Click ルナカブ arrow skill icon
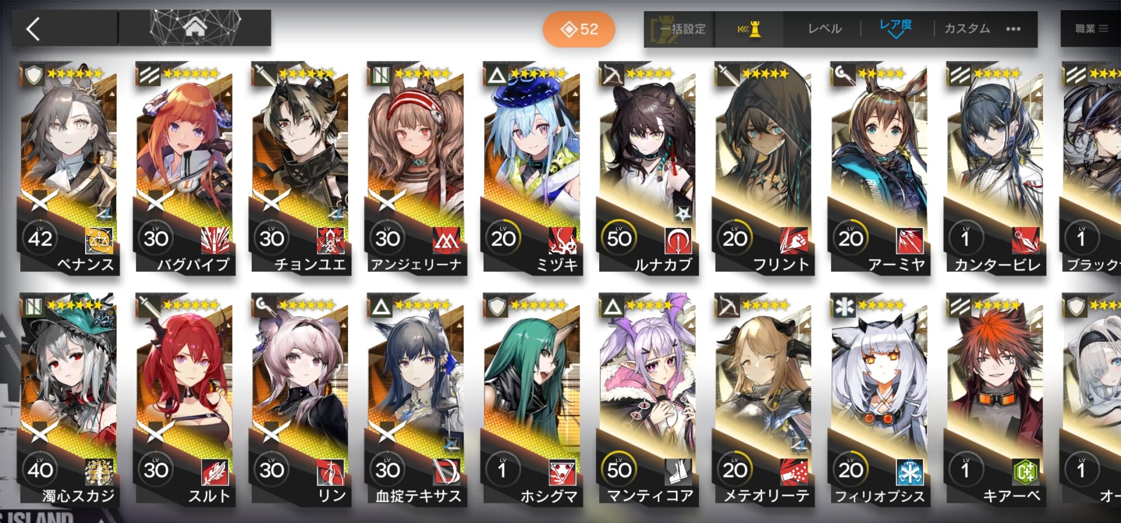1121x523 pixels. tap(678, 240)
